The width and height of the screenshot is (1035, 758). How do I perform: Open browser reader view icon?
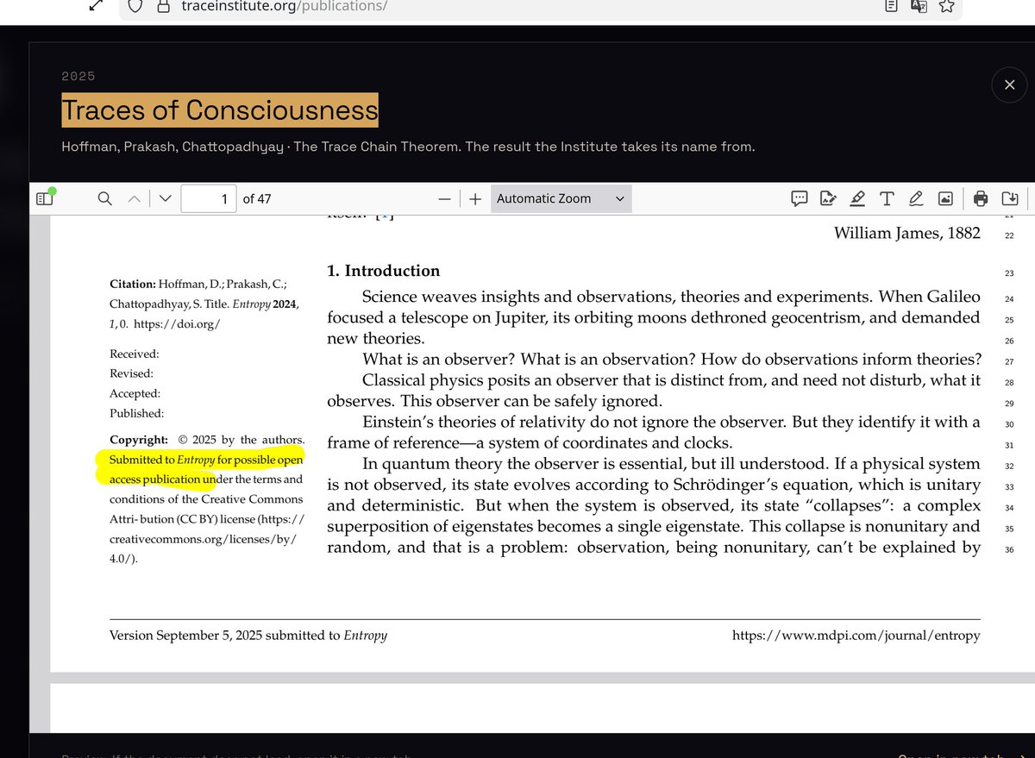pos(891,6)
